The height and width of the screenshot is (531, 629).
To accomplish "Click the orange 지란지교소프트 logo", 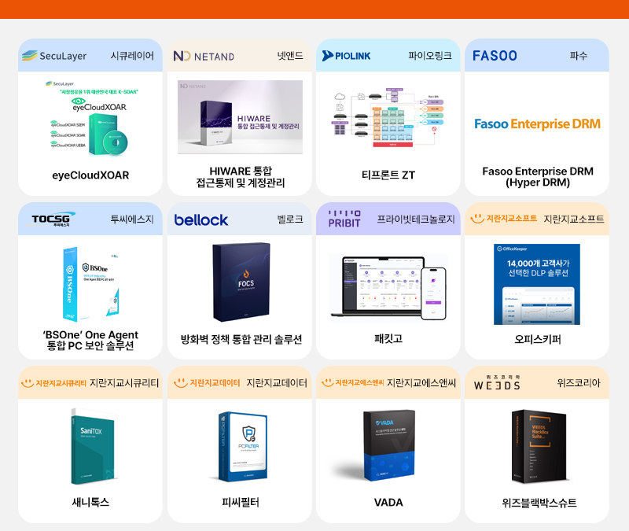I will click(x=503, y=219).
